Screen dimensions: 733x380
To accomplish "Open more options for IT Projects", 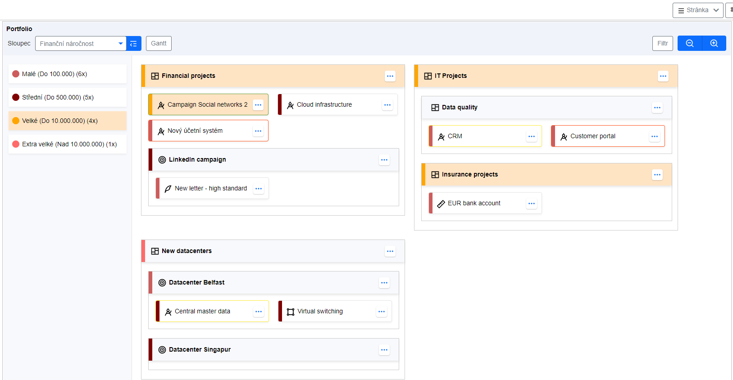I will point(663,76).
